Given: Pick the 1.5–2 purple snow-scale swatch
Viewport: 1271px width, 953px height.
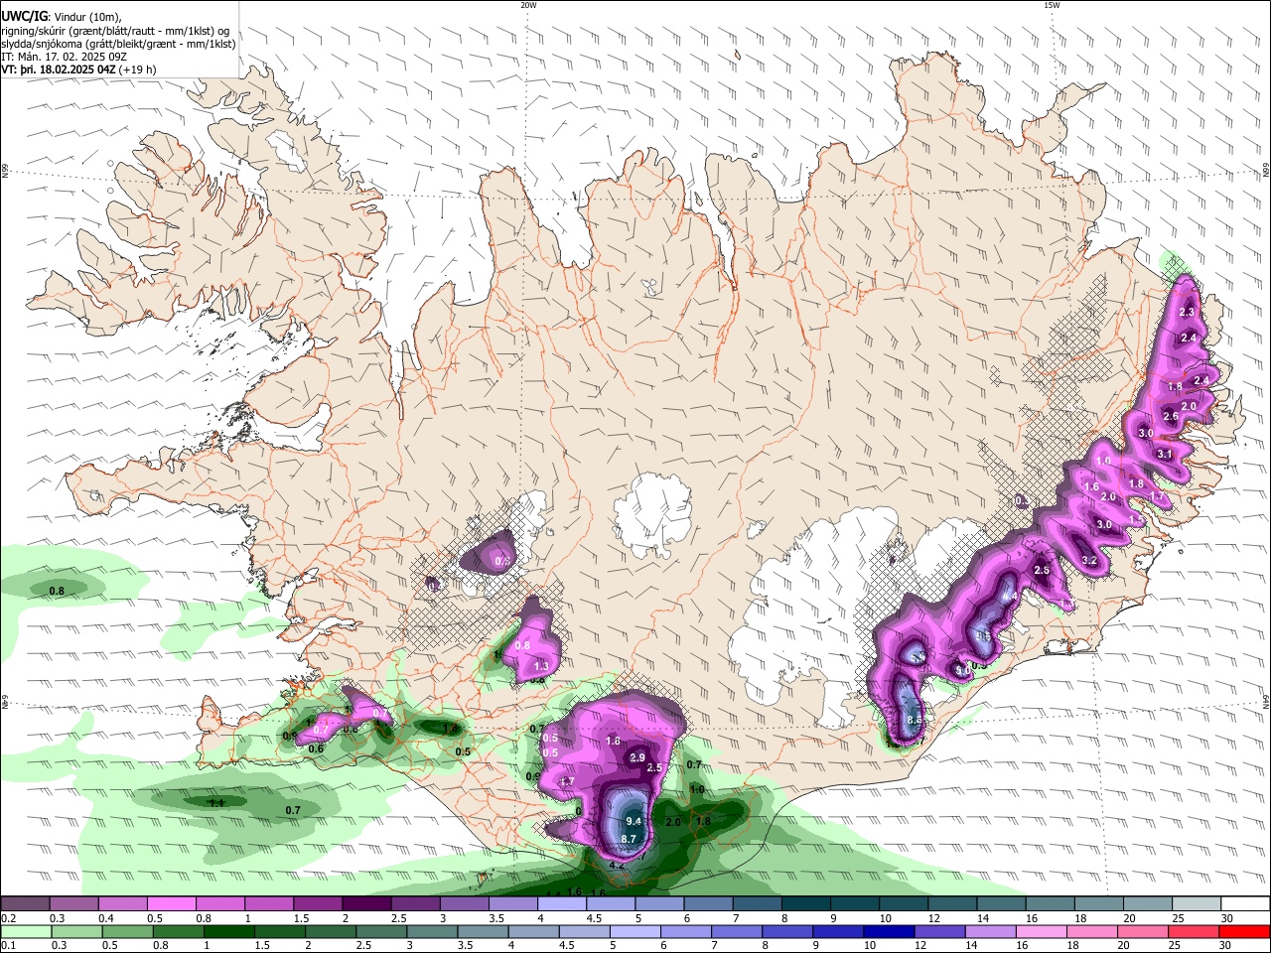Looking at the screenshot, I should coord(318,903).
